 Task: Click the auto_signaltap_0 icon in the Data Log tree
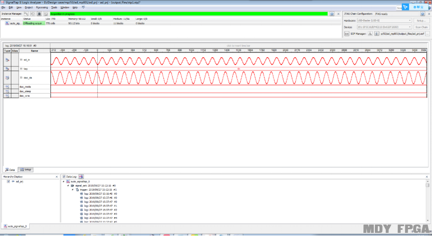68,181
